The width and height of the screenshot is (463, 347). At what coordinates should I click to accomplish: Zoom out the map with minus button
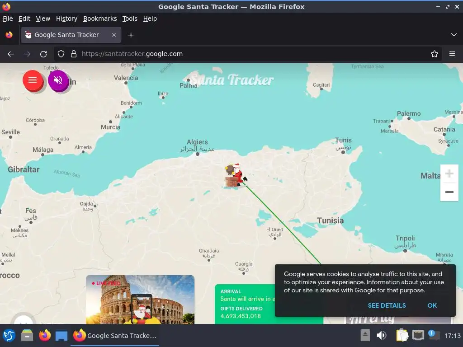[449, 192]
